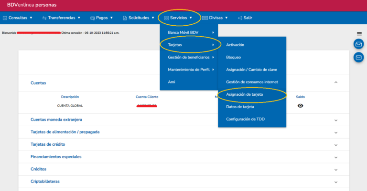The height and width of the screenshot is (191, 367).
Task: Click the Cuentas section title
Action: coord(38,83)
